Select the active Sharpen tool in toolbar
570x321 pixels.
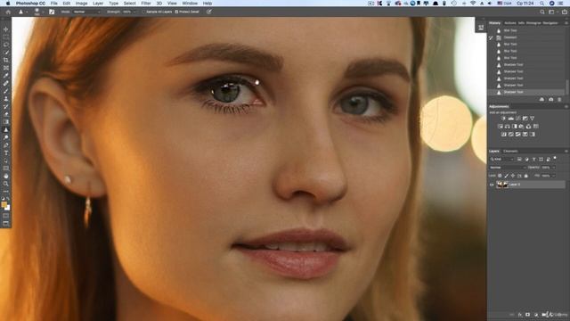click(x=6, y=129)
